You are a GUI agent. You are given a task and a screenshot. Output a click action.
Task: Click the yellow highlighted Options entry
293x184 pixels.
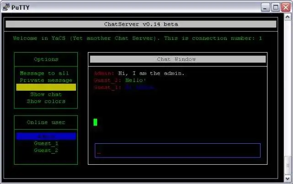[x=46, y=87]
